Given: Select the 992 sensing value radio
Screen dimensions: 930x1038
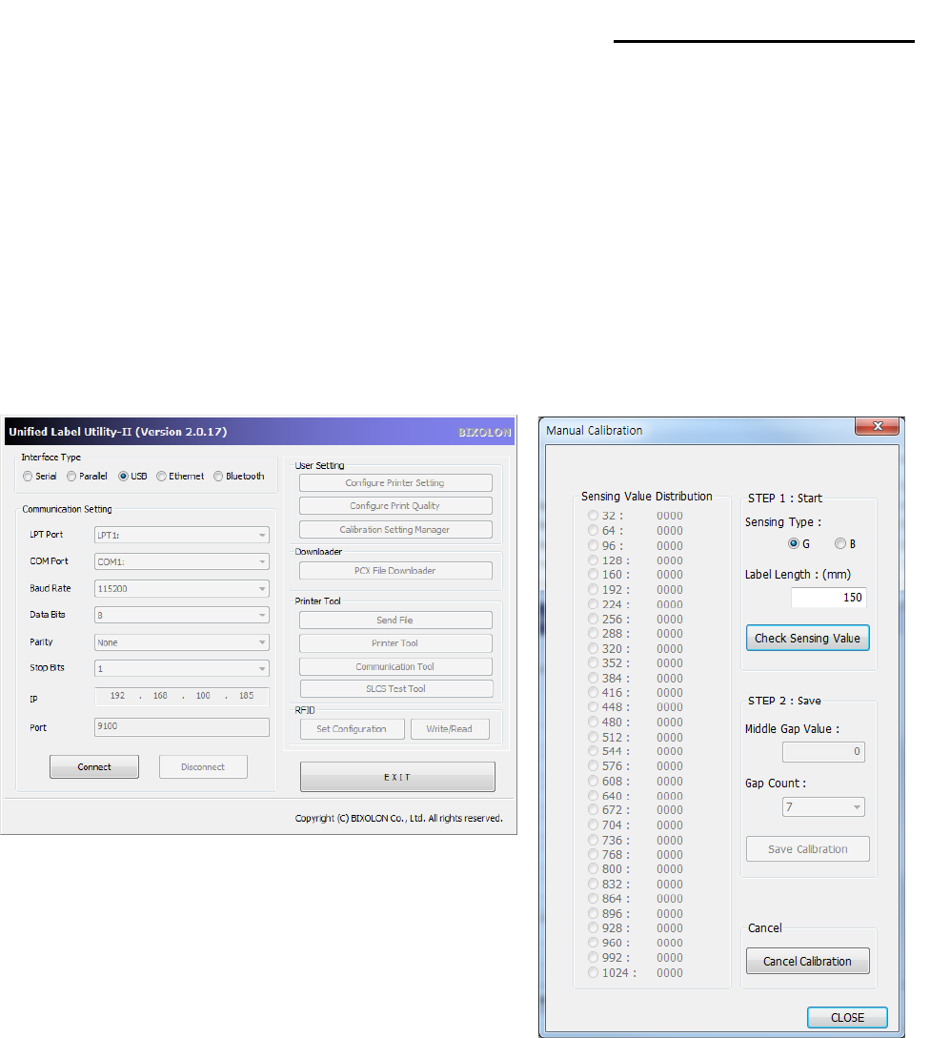Looking at the screenshot, I should click(x=593, y=957).
